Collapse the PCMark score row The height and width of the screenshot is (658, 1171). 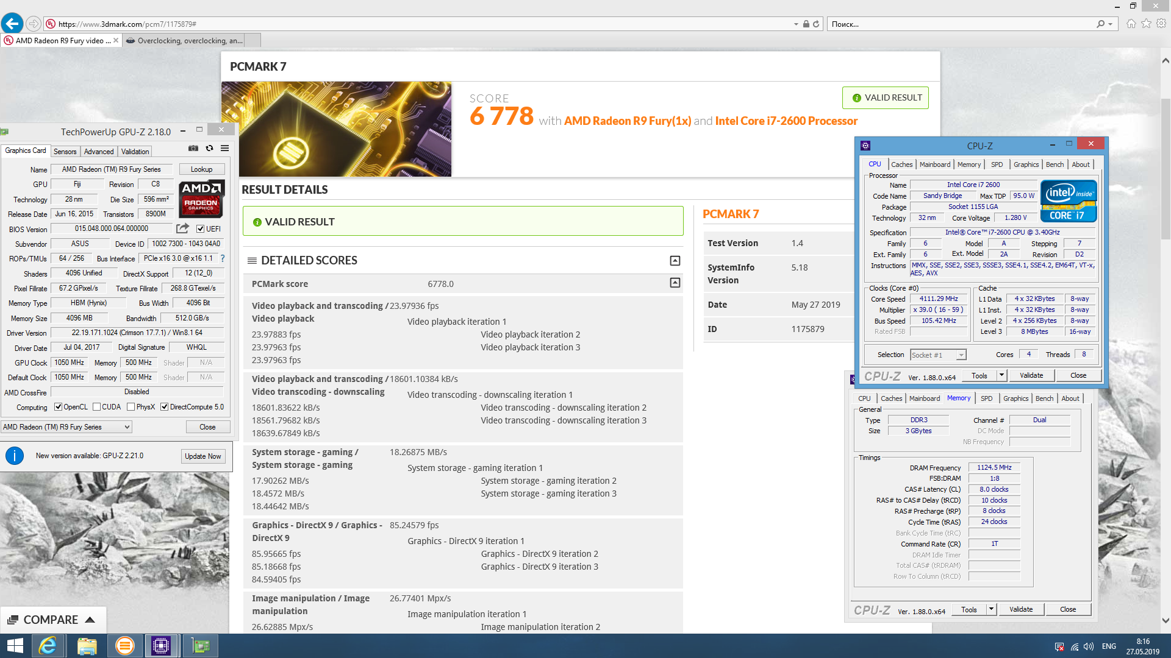coord(675,283)
